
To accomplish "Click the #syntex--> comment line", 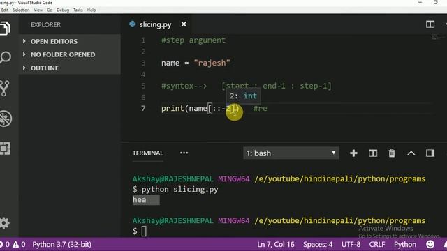I will pyautogui.click(x=247, y=86).
